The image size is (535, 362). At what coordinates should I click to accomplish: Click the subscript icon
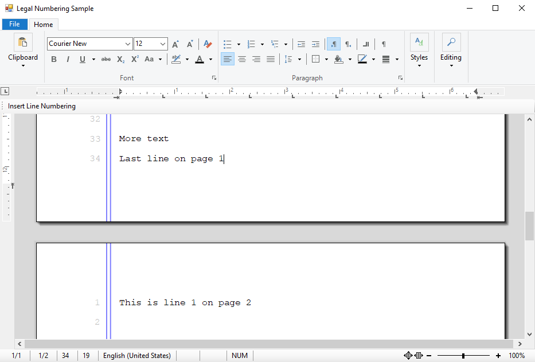click(x=121, y=59)
